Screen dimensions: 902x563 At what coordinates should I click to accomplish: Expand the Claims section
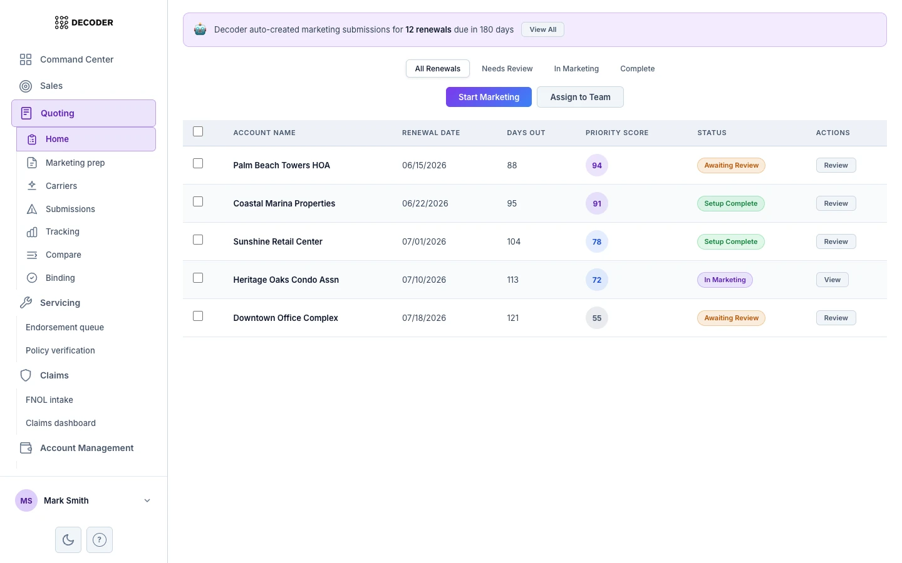coord(54,375)
